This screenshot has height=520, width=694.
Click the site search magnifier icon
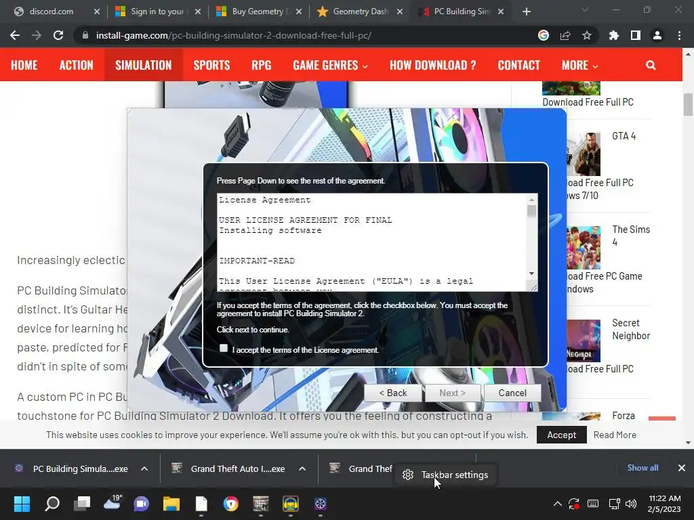(651, 65)
